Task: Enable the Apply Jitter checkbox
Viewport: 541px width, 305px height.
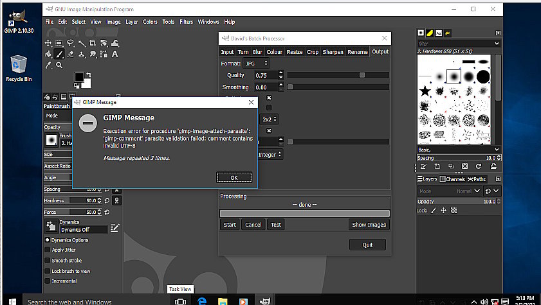Action: (x=48, y=250)
